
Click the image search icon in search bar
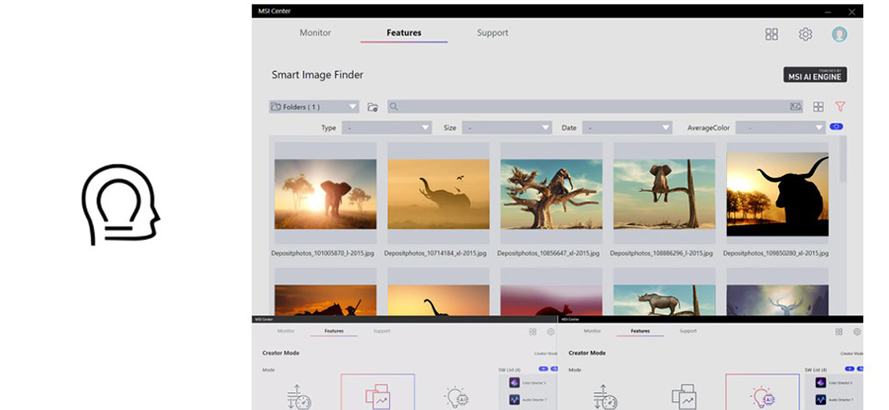point(795,107)
